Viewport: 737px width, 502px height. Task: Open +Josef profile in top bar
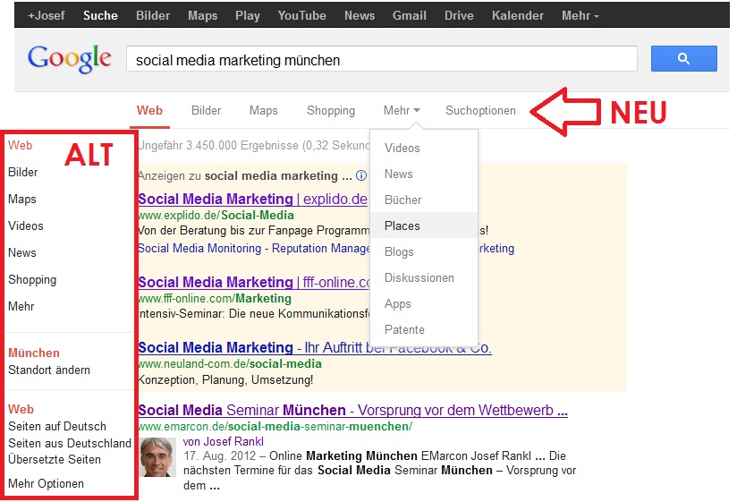coord(47,15)
